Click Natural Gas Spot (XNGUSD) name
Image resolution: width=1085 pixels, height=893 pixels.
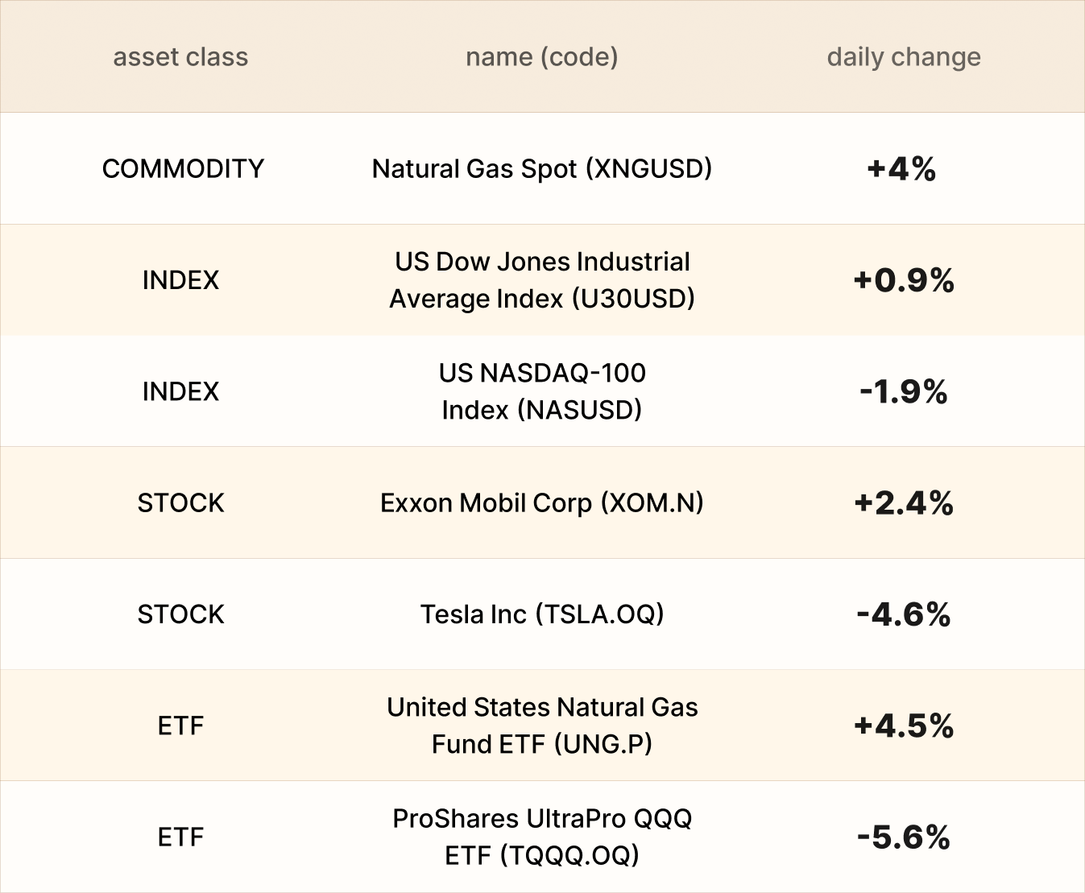[x=541, y=169]
